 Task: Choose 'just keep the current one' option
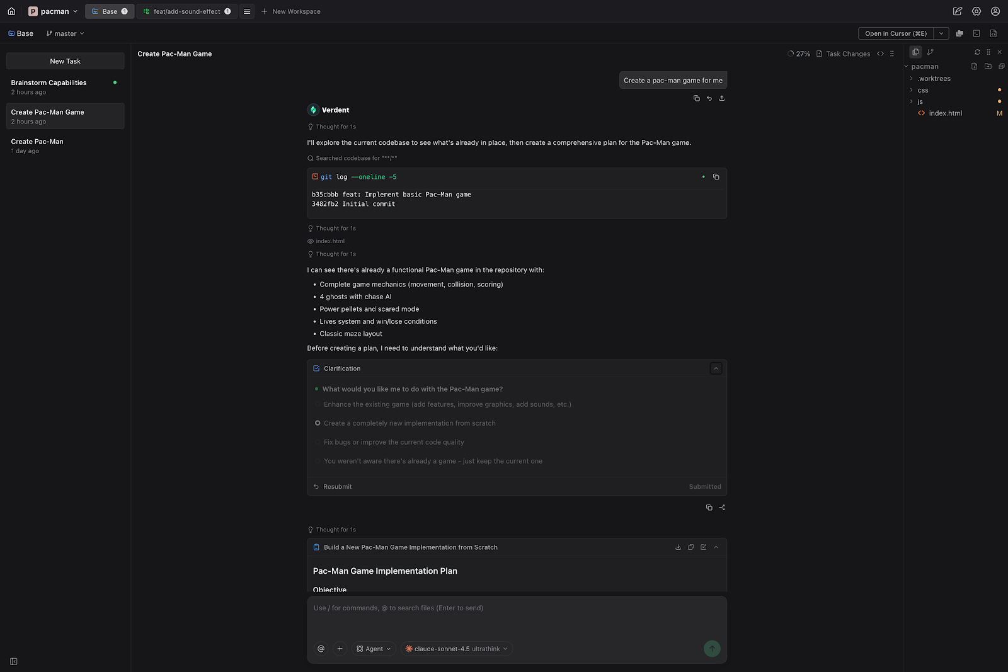(318, 461)
